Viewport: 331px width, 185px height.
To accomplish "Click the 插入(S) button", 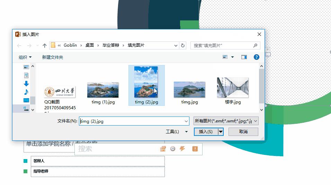I will point(206,132).
